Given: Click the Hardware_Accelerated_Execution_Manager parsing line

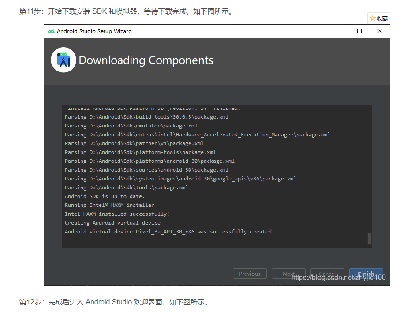Looking at the screenshot, I should pyautogui.click(x=198, y=135).
